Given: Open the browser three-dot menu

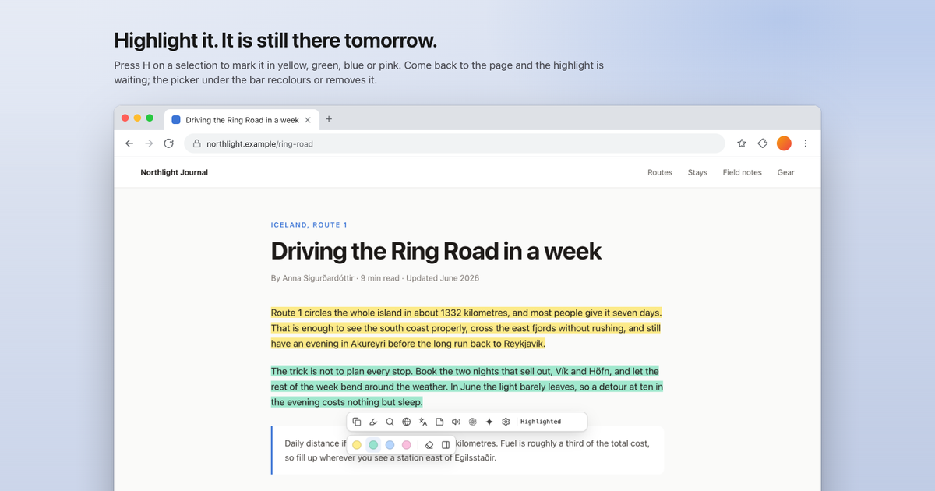Looking at the screenshot, I should tap(805, 143).
